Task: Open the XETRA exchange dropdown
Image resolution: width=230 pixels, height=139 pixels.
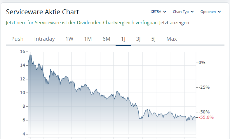Action: pos(158,12)
